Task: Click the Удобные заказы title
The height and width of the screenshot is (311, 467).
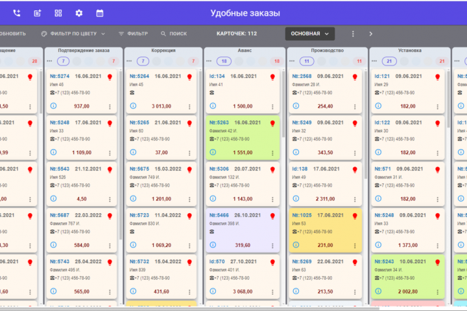Action: 245,13
